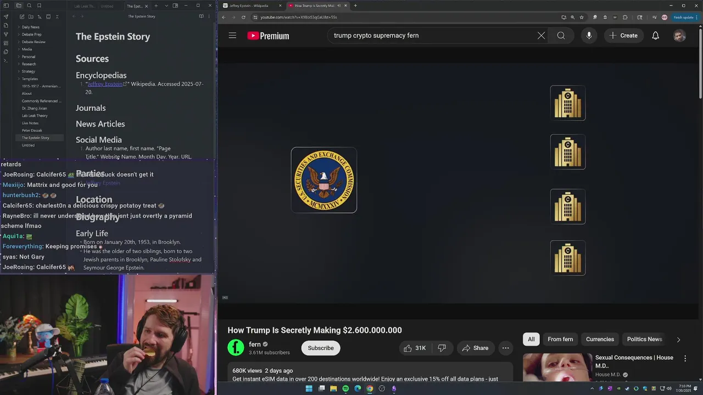Toggle the Obsidian right sidebar icon

coord(175,5)
